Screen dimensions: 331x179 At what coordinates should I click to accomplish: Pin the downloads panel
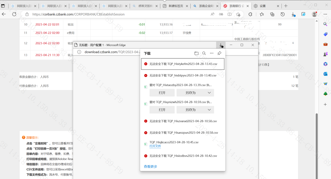pyautogui.click(x=219, y=53)
